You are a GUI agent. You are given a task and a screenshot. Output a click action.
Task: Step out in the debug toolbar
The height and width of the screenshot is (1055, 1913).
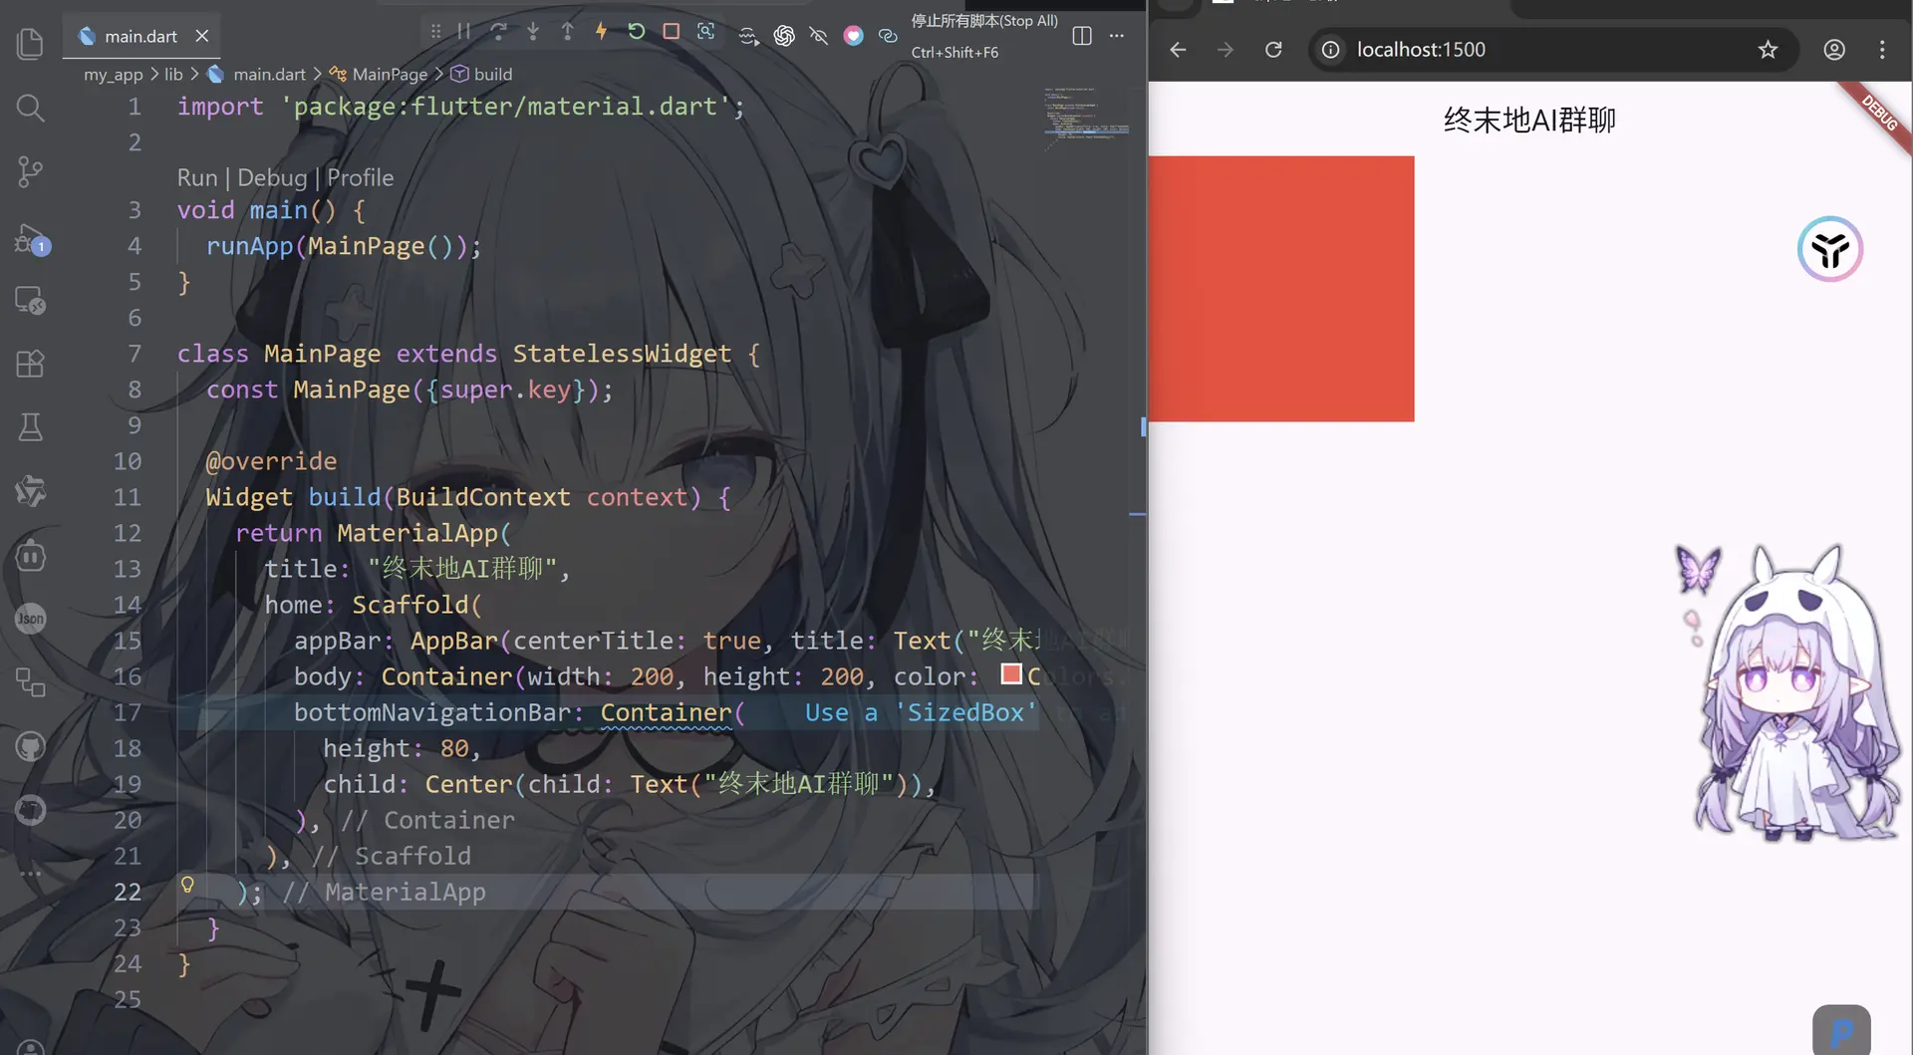tap(567, 32)
